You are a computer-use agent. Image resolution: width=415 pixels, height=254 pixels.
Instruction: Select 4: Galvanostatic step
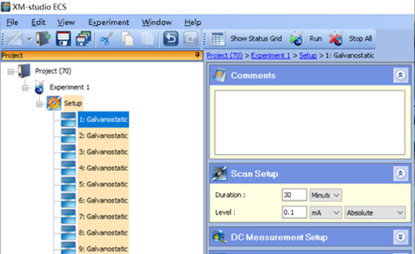[x=103, y=168]
